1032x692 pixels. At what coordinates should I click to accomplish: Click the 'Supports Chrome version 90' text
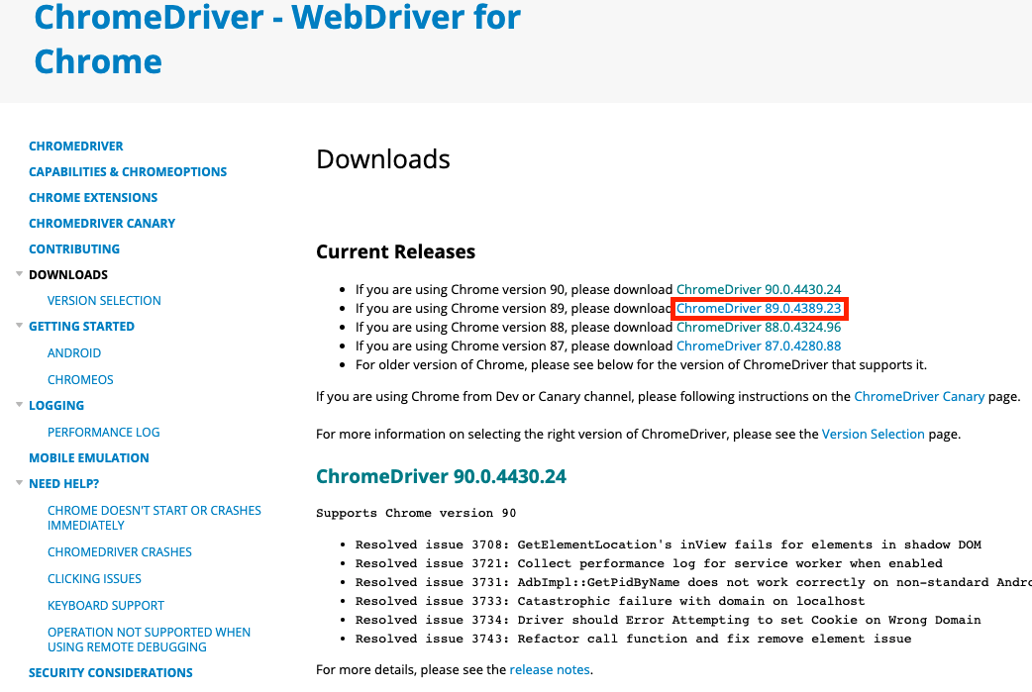pos(416,513)
